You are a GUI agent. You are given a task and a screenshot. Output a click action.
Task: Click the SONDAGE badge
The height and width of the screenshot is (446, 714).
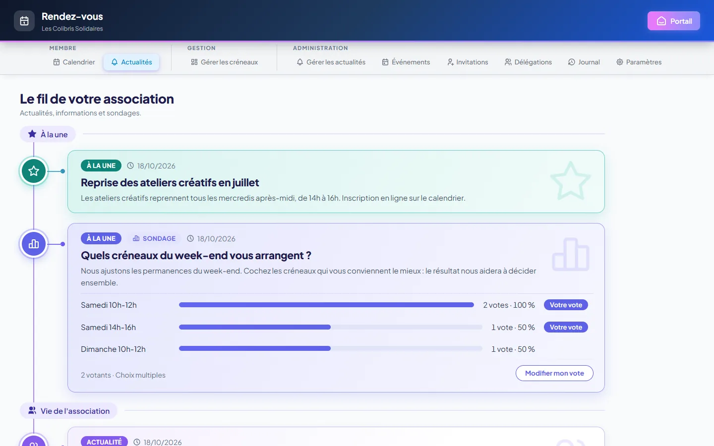(x=154, y=238)
